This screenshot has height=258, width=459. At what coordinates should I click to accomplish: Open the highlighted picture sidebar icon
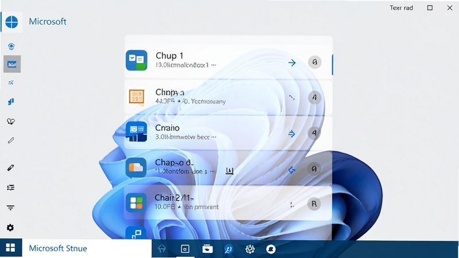coord(12,64)
